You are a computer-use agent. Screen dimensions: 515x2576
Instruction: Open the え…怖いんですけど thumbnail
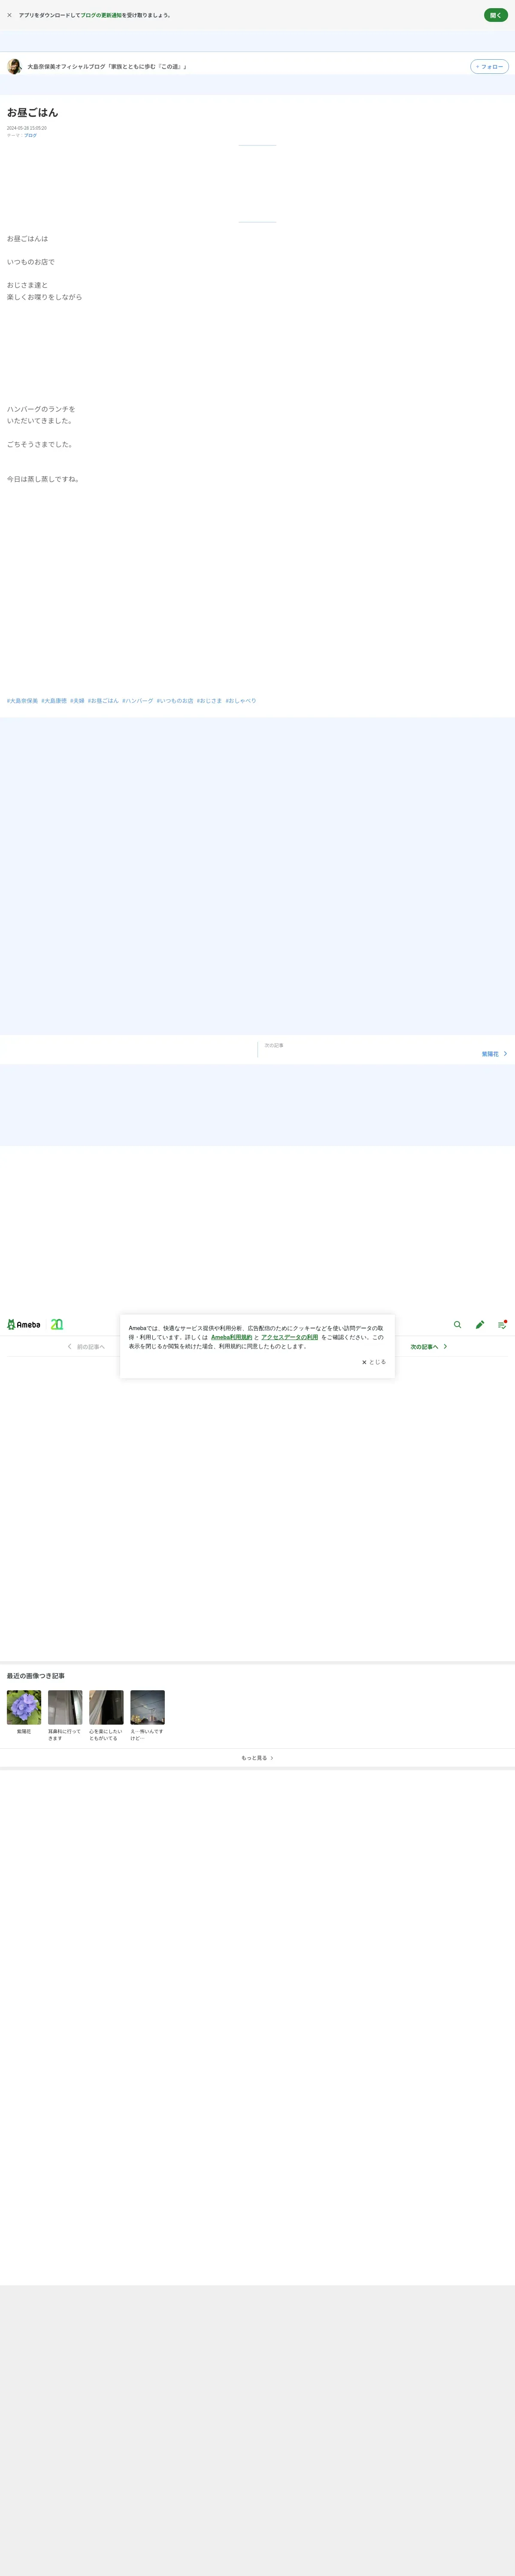[x=147, y=1708]
